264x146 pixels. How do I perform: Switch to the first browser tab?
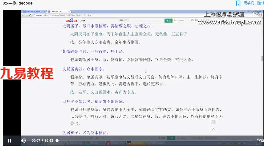[34, 11]
